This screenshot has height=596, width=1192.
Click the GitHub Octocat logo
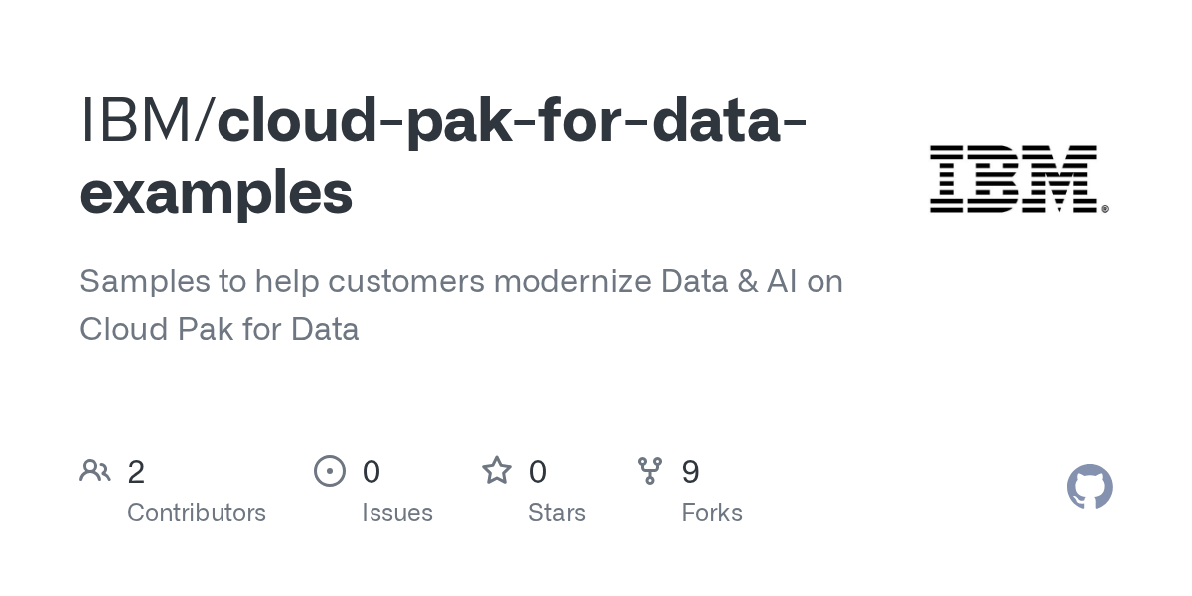[x=1089, y=487]
